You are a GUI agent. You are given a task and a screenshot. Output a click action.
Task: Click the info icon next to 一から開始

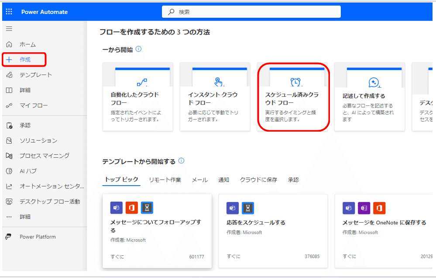coord(138,49)
